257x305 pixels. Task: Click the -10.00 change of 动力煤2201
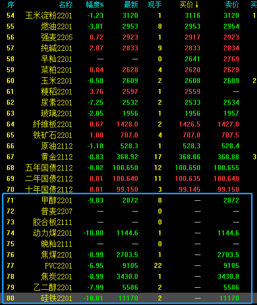pos(93,233)
